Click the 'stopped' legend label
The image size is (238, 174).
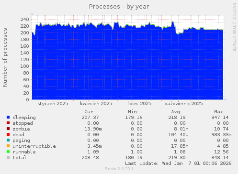[23, 123]
